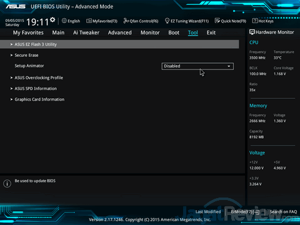Click the Ratio value 35x

pyautogui.click(x=252, y=90)
